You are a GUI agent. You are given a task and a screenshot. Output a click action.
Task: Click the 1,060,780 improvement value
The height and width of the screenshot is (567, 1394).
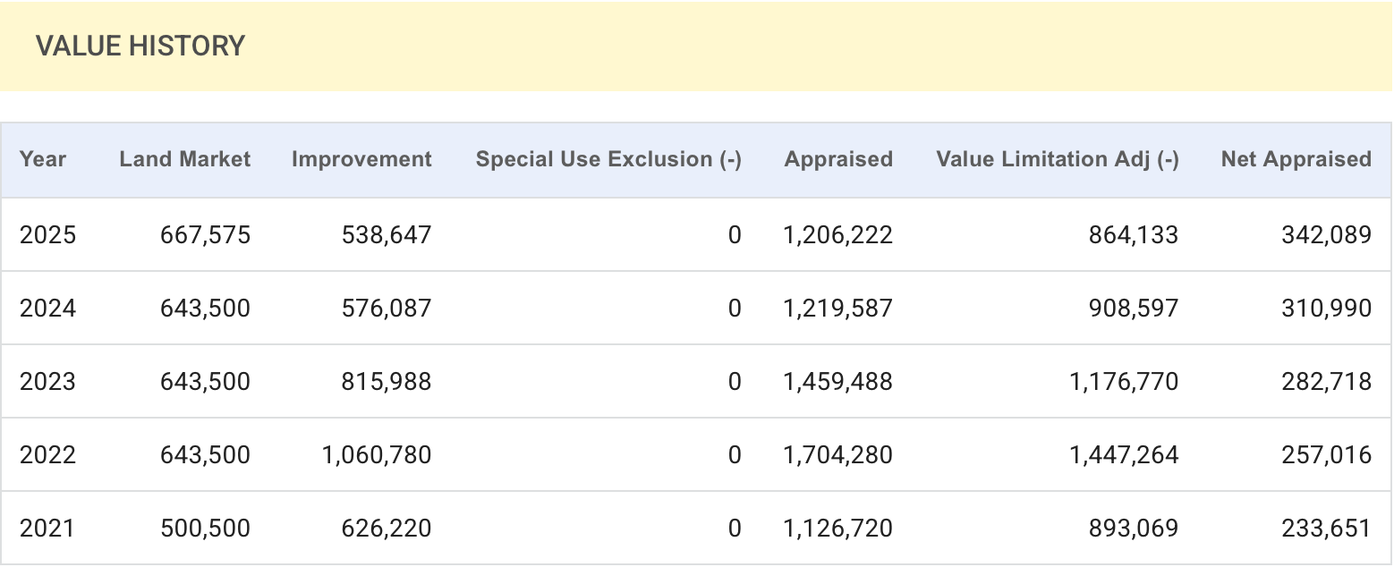pos(377,455)
